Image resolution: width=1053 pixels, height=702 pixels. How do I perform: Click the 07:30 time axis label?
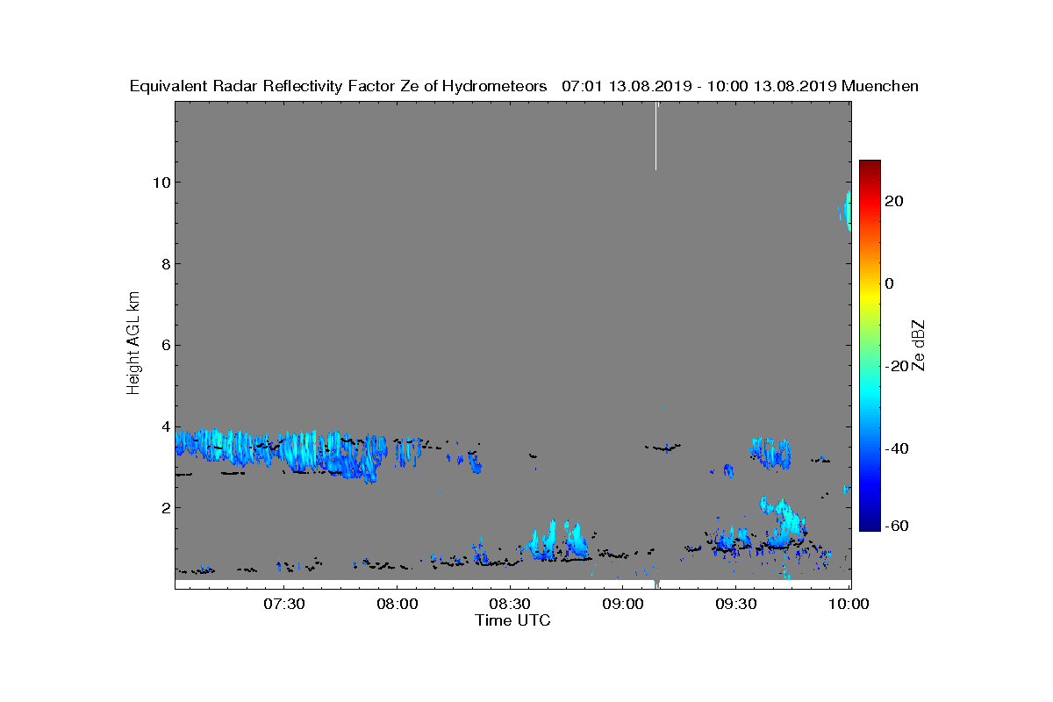coord(283,604)
